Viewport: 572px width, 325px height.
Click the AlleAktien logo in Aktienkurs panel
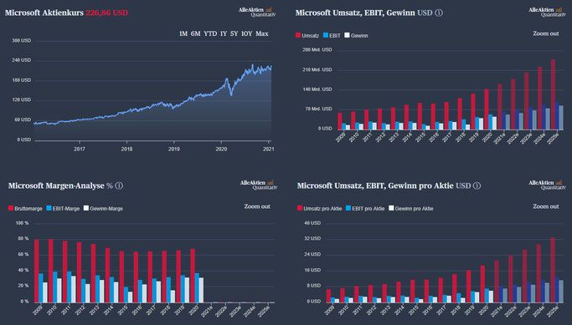point(257,12)
